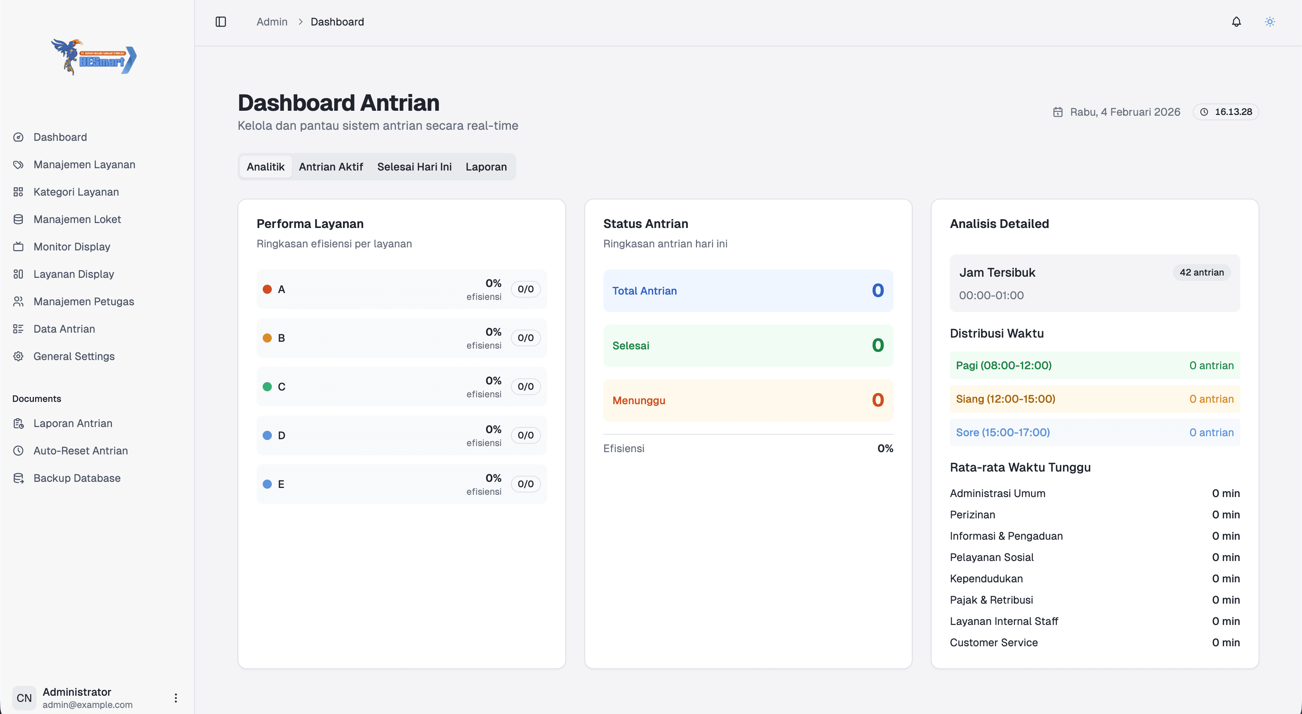
Task: Open the General Settings gear
Action: point(18,356)
